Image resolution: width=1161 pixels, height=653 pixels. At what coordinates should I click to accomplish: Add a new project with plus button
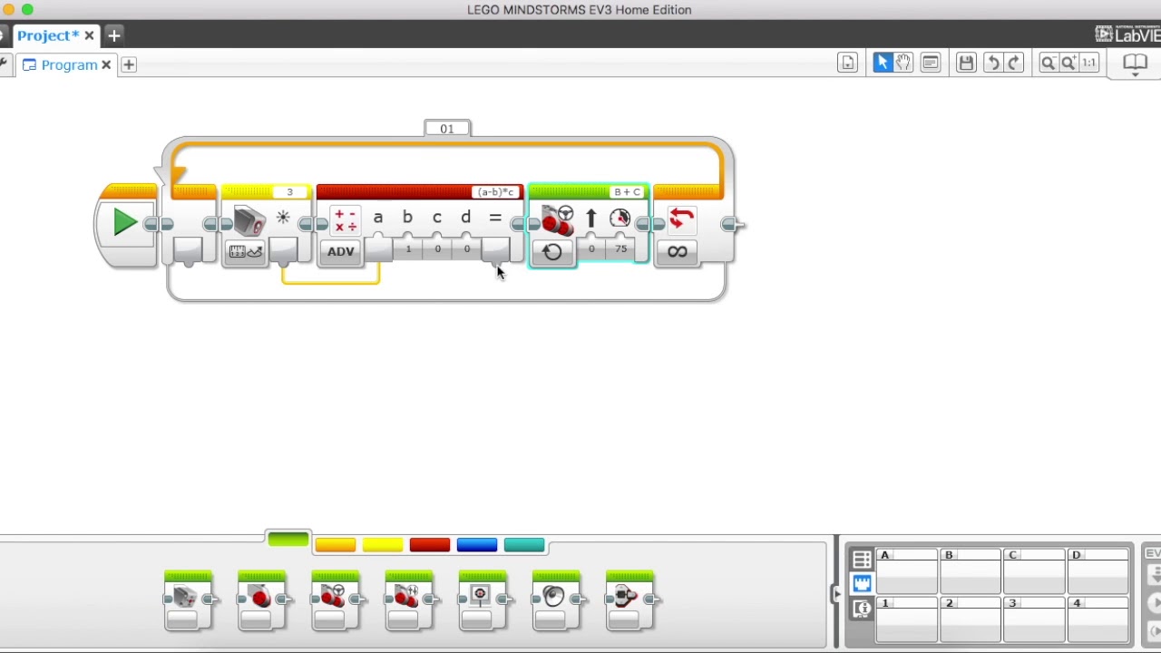(114, 35)
